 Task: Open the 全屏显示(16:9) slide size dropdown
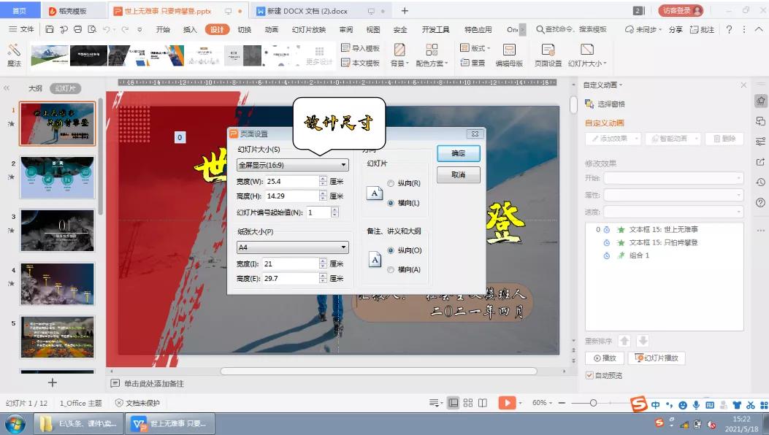pos(292,164)
